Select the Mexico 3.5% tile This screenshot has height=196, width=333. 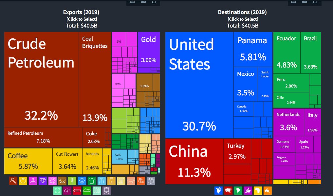tap(246, 84)
